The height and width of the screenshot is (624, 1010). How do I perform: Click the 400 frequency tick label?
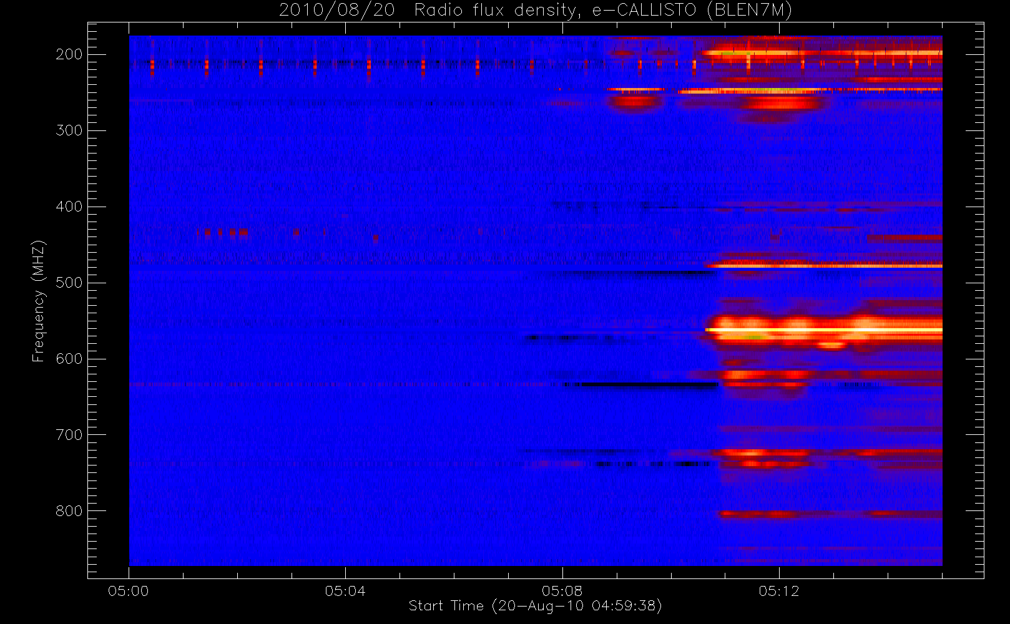click(x=69, y=207)
